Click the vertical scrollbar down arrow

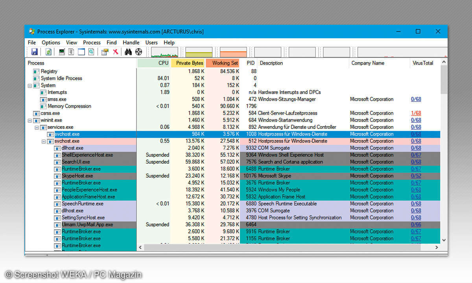444,240
